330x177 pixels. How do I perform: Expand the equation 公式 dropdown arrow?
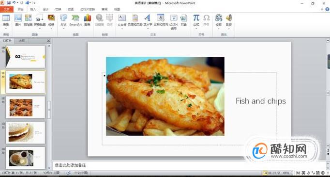[x=196, y=28]
